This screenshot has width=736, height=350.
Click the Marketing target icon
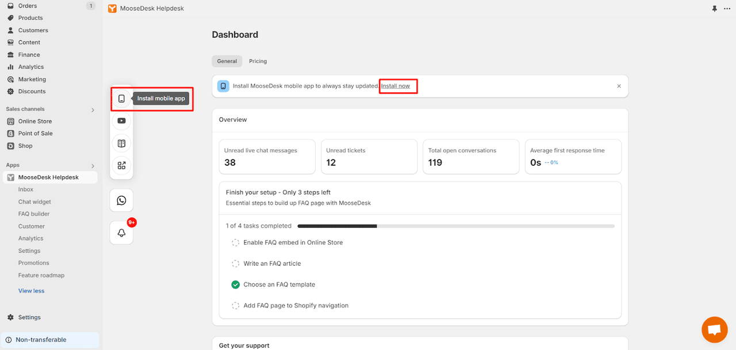click(10, 79)
